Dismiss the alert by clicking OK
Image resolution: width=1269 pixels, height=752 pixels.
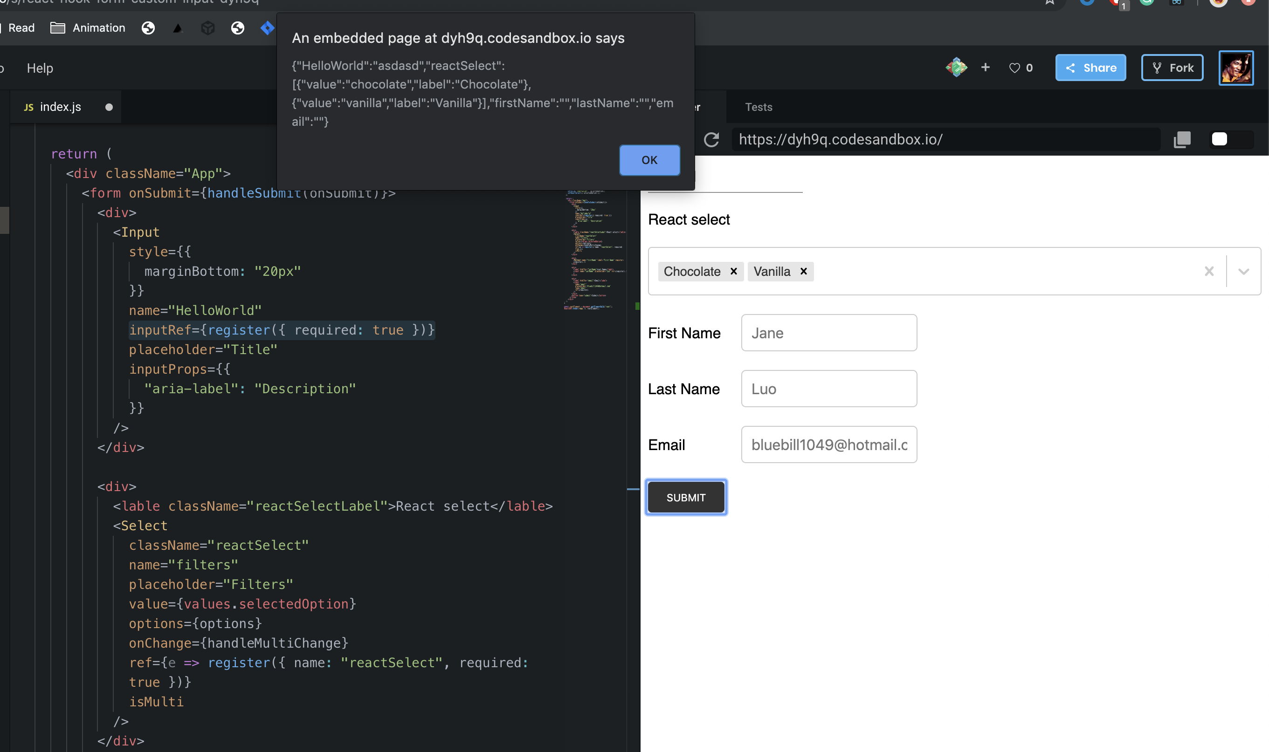tap(649, 160)
